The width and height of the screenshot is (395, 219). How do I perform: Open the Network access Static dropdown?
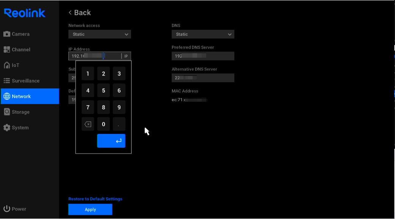click(100, 34)
